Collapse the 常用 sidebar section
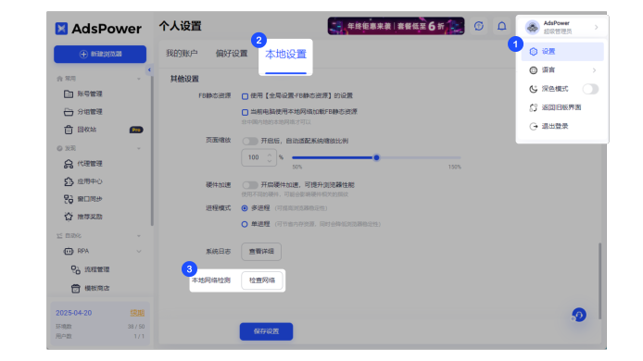 (x=139, y=79)
